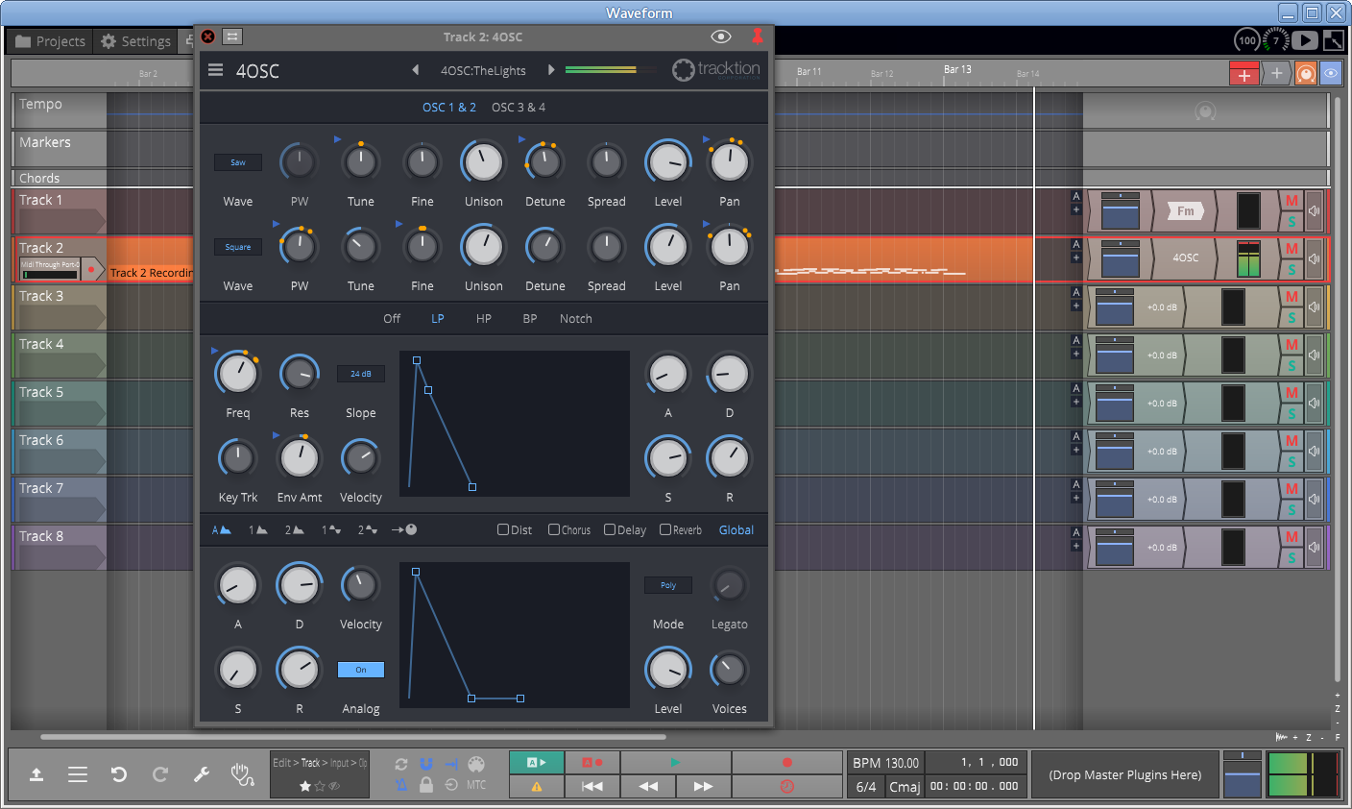Toggle the metronome click icon
1352x809 pixels.
click(401, 785)
